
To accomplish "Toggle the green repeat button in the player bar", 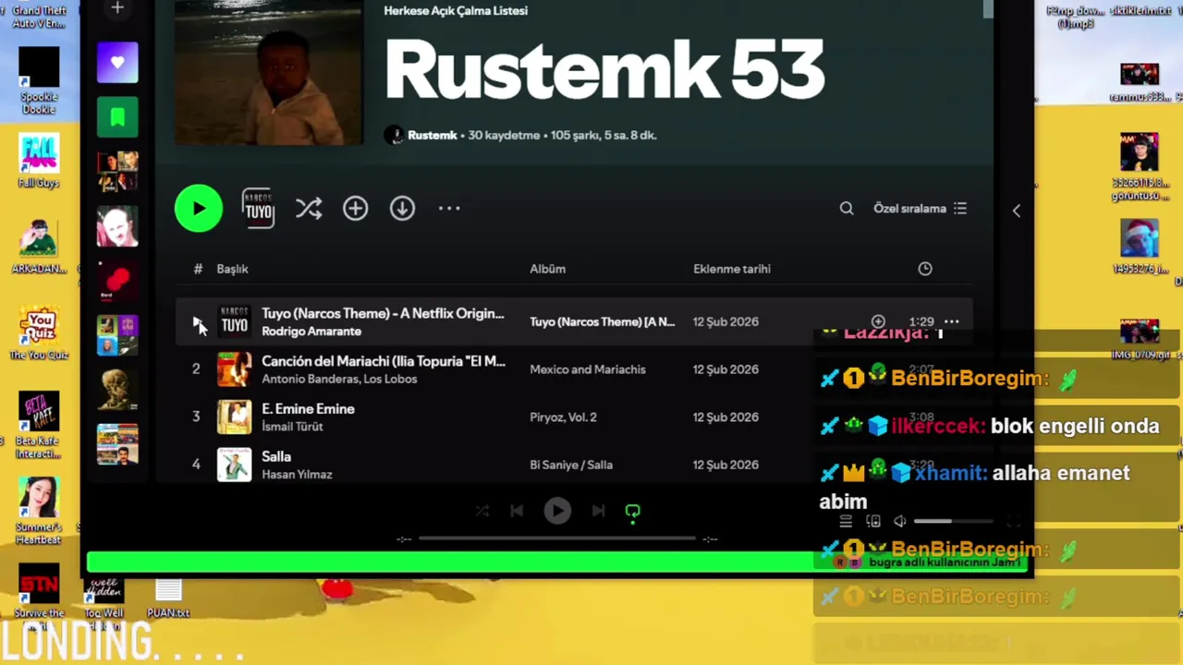I will pos(633,512).
